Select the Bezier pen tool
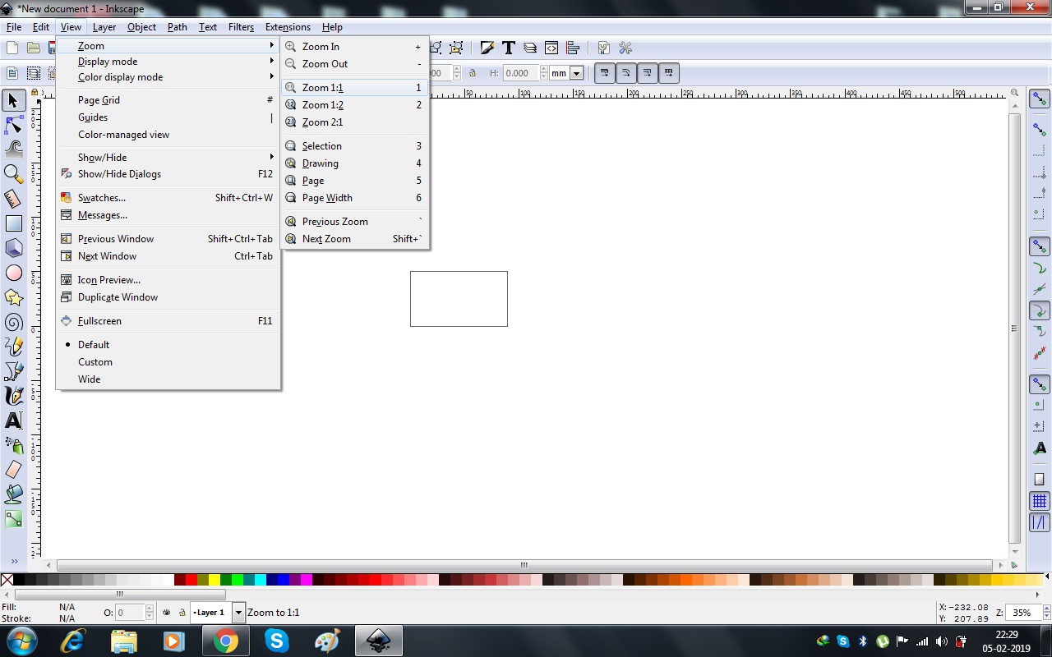 [x=13, y=371]
